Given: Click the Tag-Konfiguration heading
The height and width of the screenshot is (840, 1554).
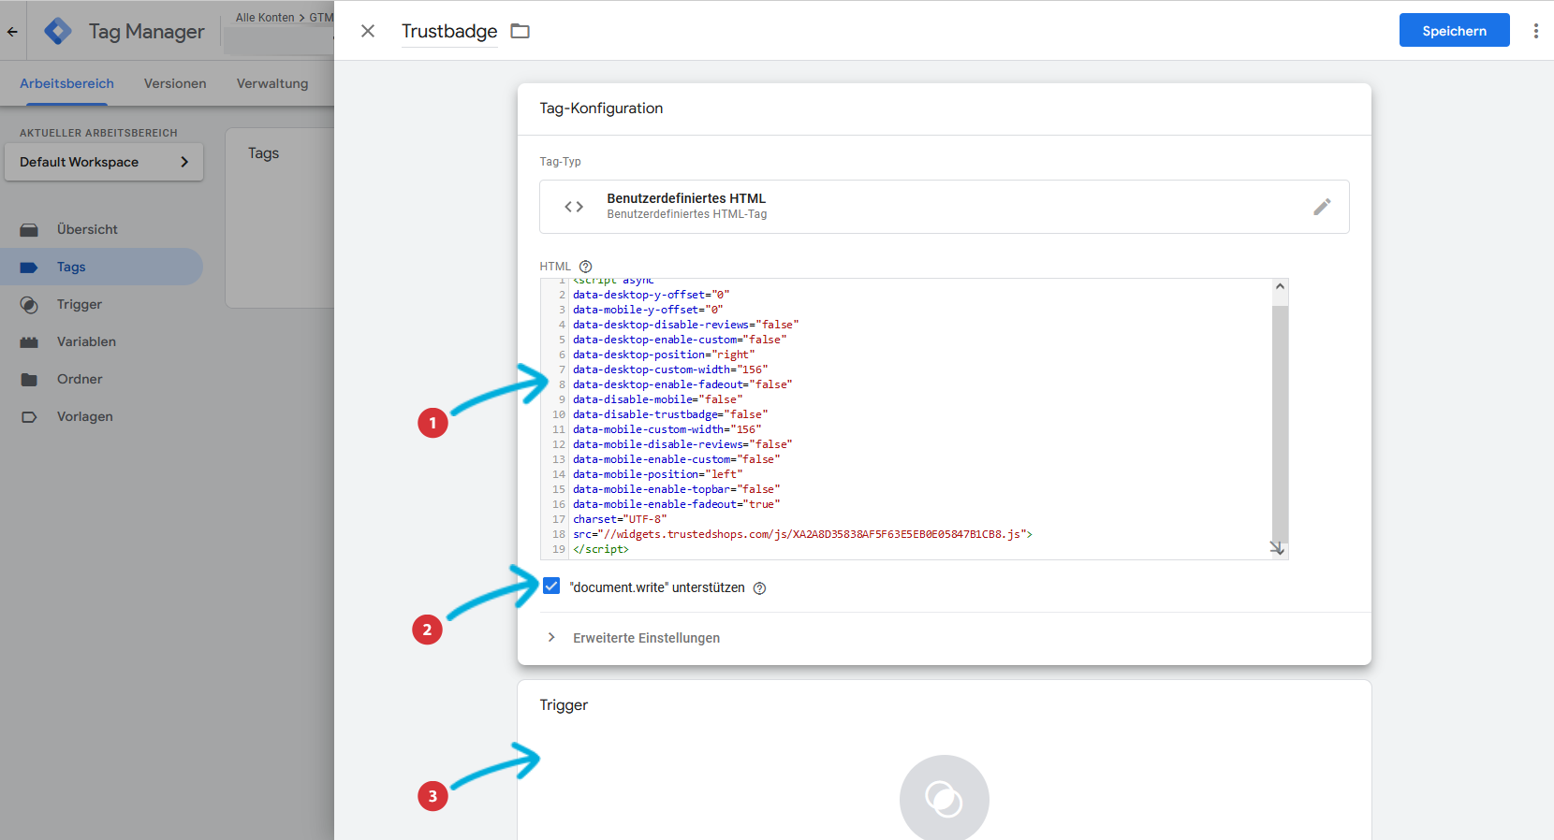Looking at the screenshot, I should pyautogui.click(x=601, y=109).
